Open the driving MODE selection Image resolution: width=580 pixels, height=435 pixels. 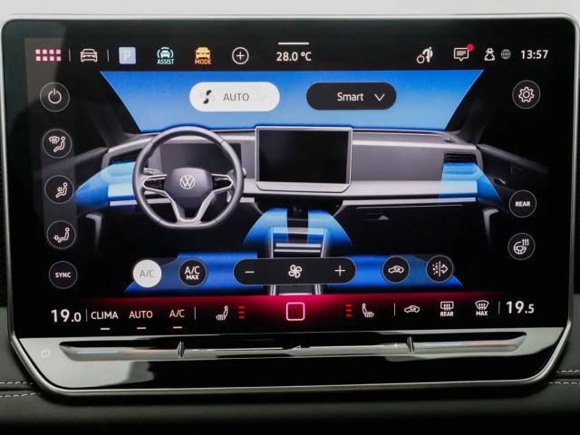coord(203,55)
